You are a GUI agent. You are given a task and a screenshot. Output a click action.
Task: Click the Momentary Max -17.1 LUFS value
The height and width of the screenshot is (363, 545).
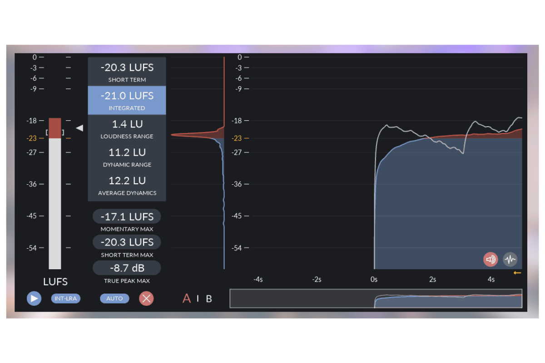(127, 217)
